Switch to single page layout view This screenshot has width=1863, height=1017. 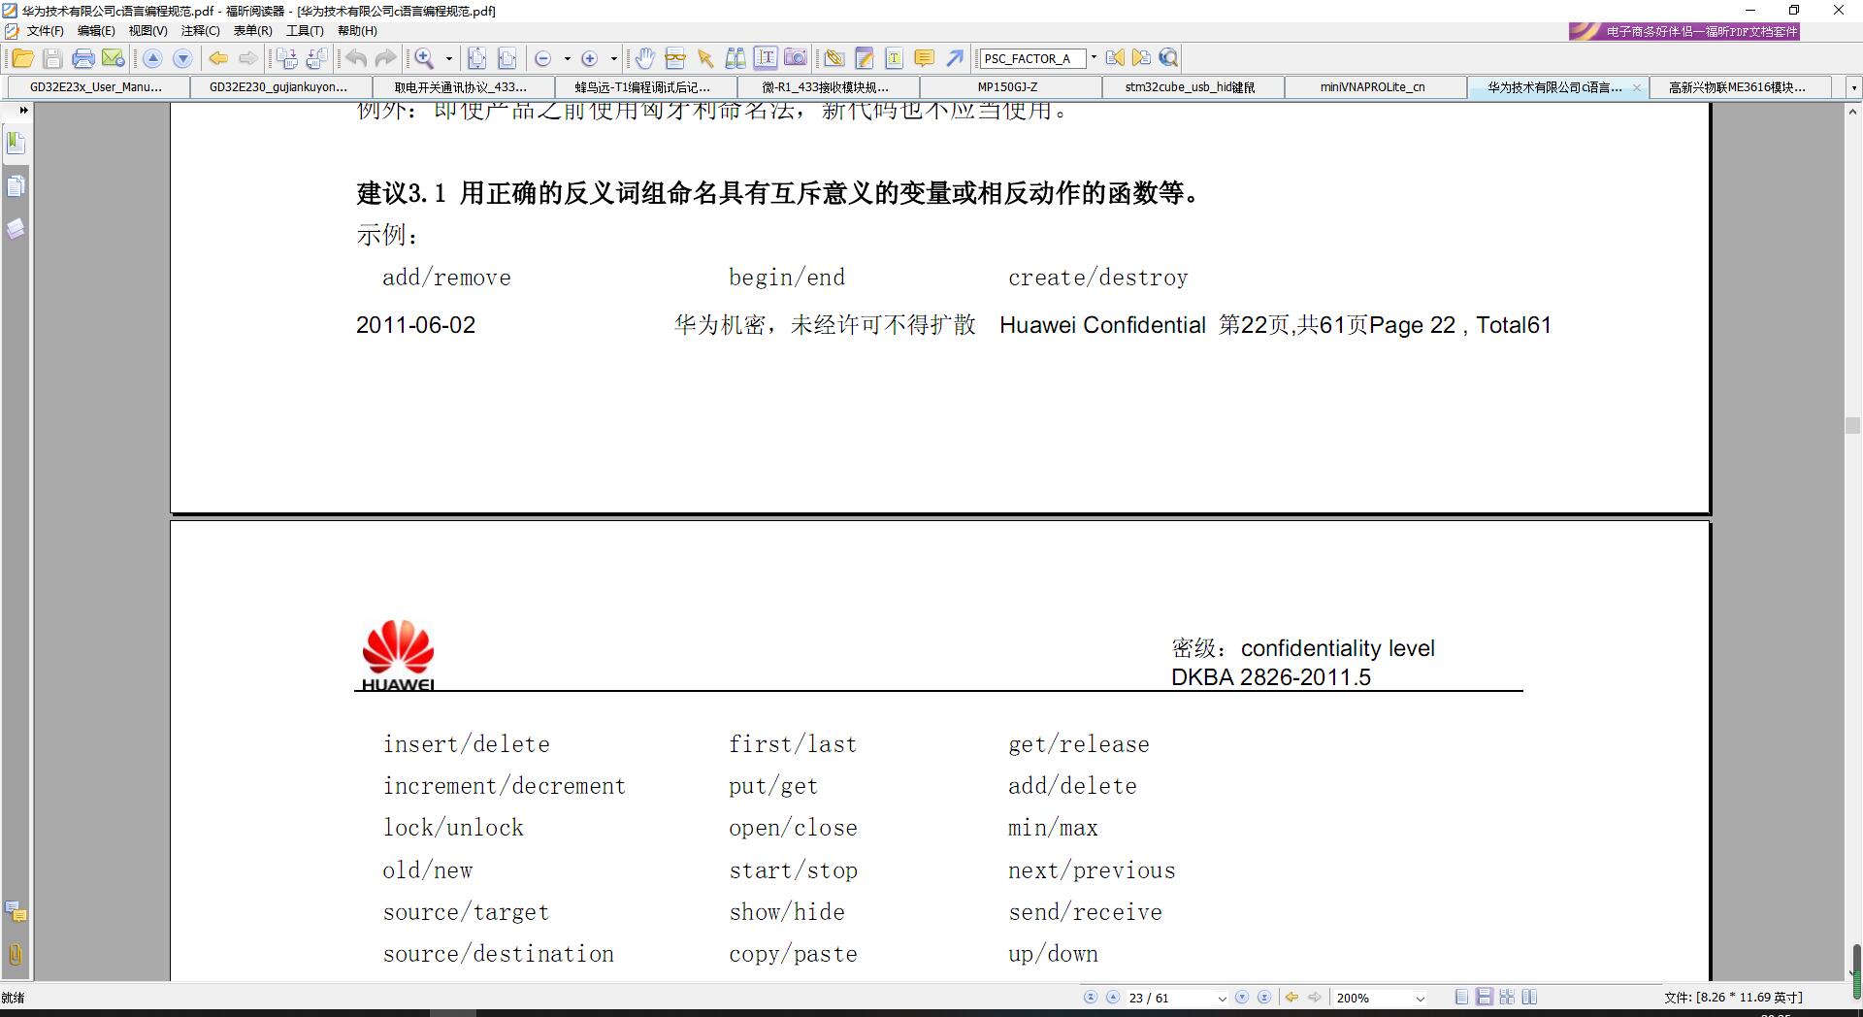pyautogui.click(x=1461, y=997)
